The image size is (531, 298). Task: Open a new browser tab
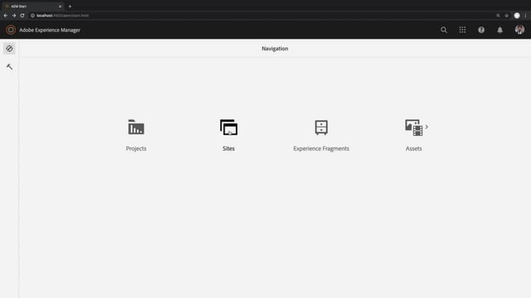pos(70,6)
